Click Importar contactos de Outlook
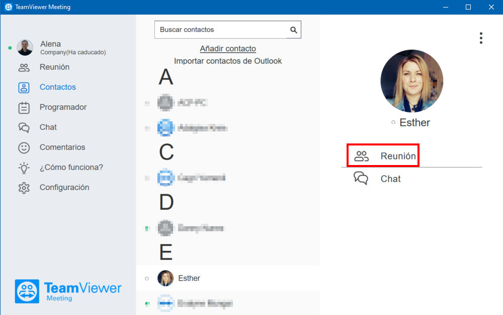The image size is (503, 315). click(x=228, y=61)
